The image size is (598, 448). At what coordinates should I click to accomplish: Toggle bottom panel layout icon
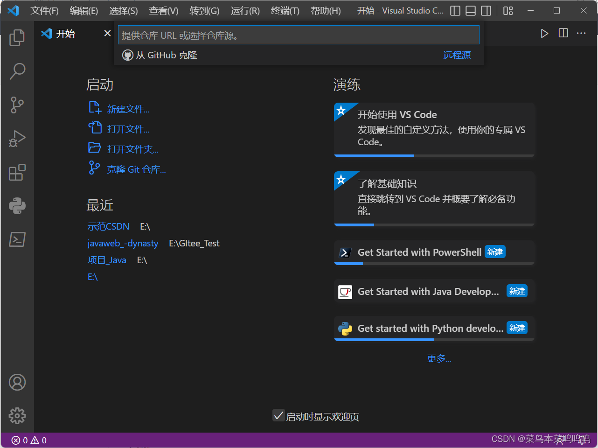471,11
